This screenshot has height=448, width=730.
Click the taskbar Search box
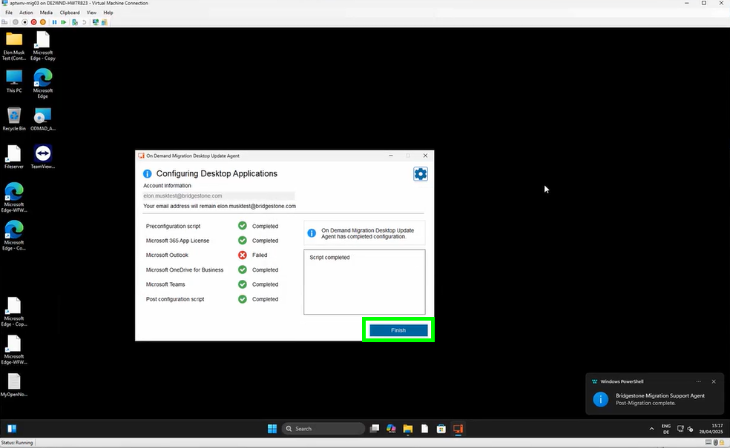pos(323,429)
